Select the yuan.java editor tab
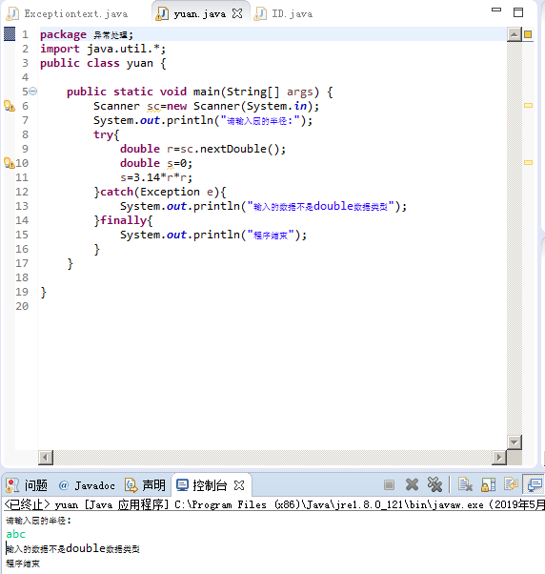The width and height of the screenshot is (545, 574). pyautogui.click(x=200, y=14)
